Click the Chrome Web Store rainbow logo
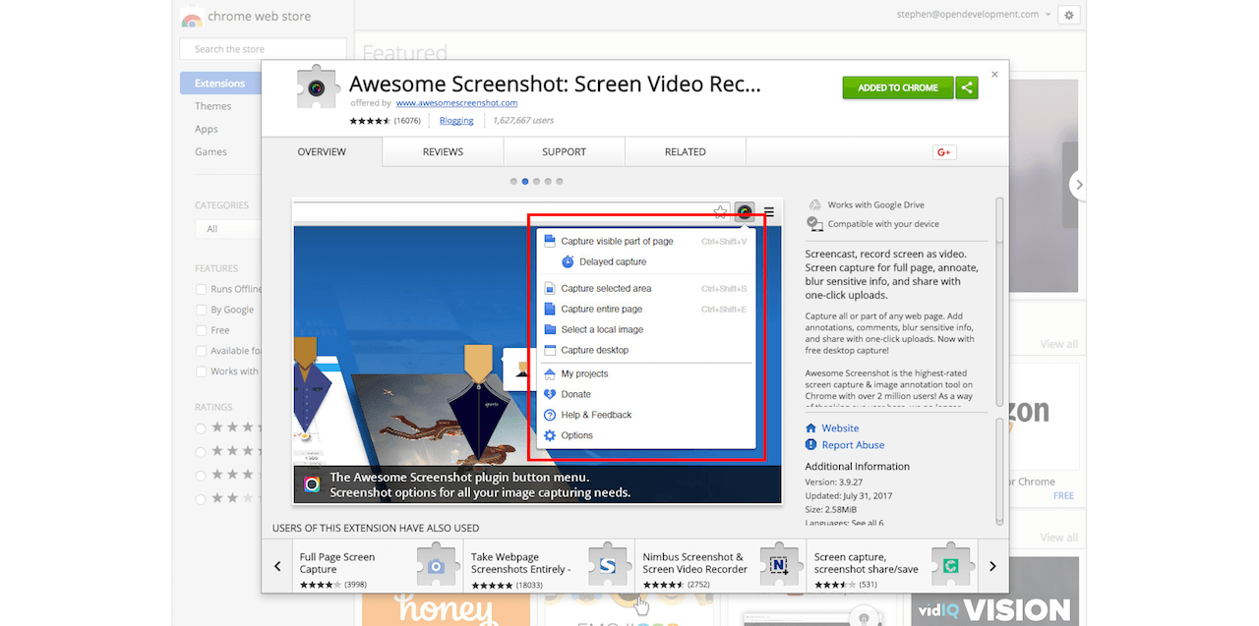Image resolution: width=1259 pixels, height=626 pixels. point(192,17)
